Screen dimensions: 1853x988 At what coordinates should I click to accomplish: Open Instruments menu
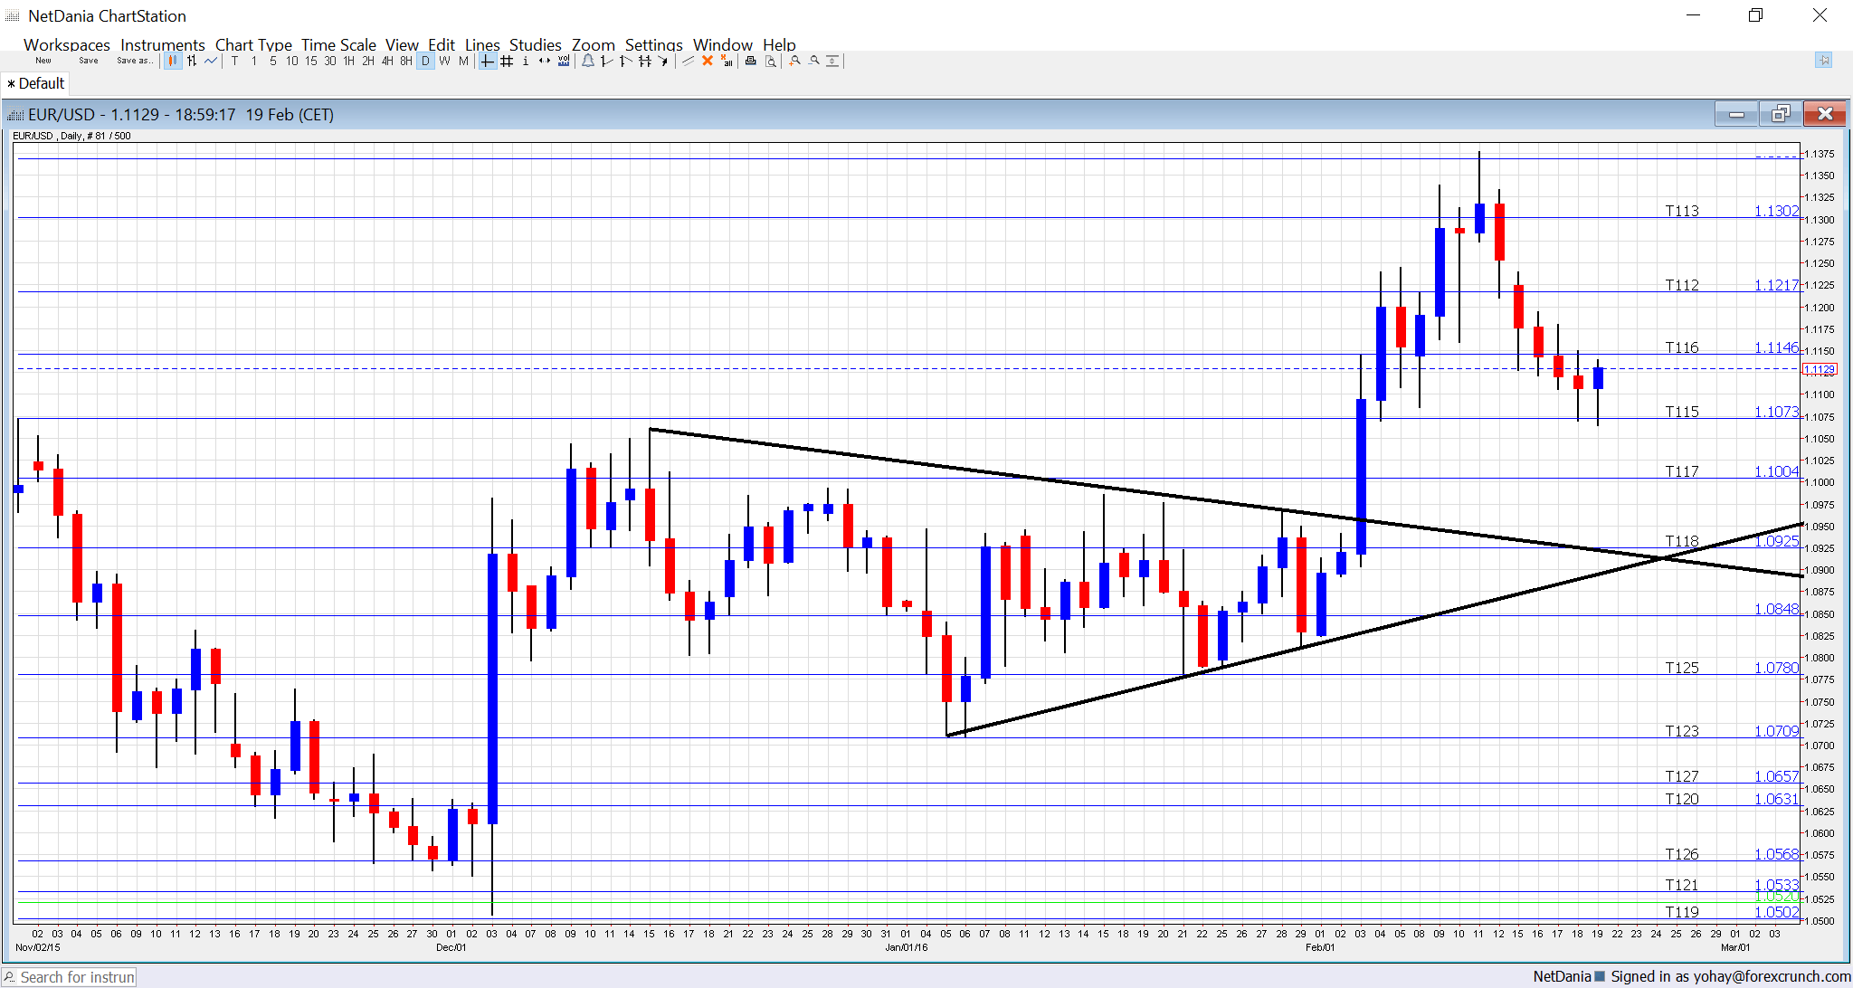pos(163,44)
